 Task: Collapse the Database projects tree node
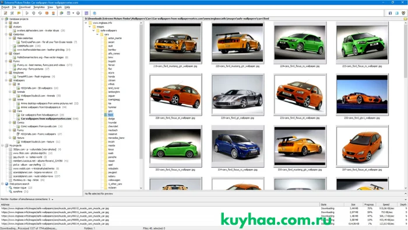point(2,19)
